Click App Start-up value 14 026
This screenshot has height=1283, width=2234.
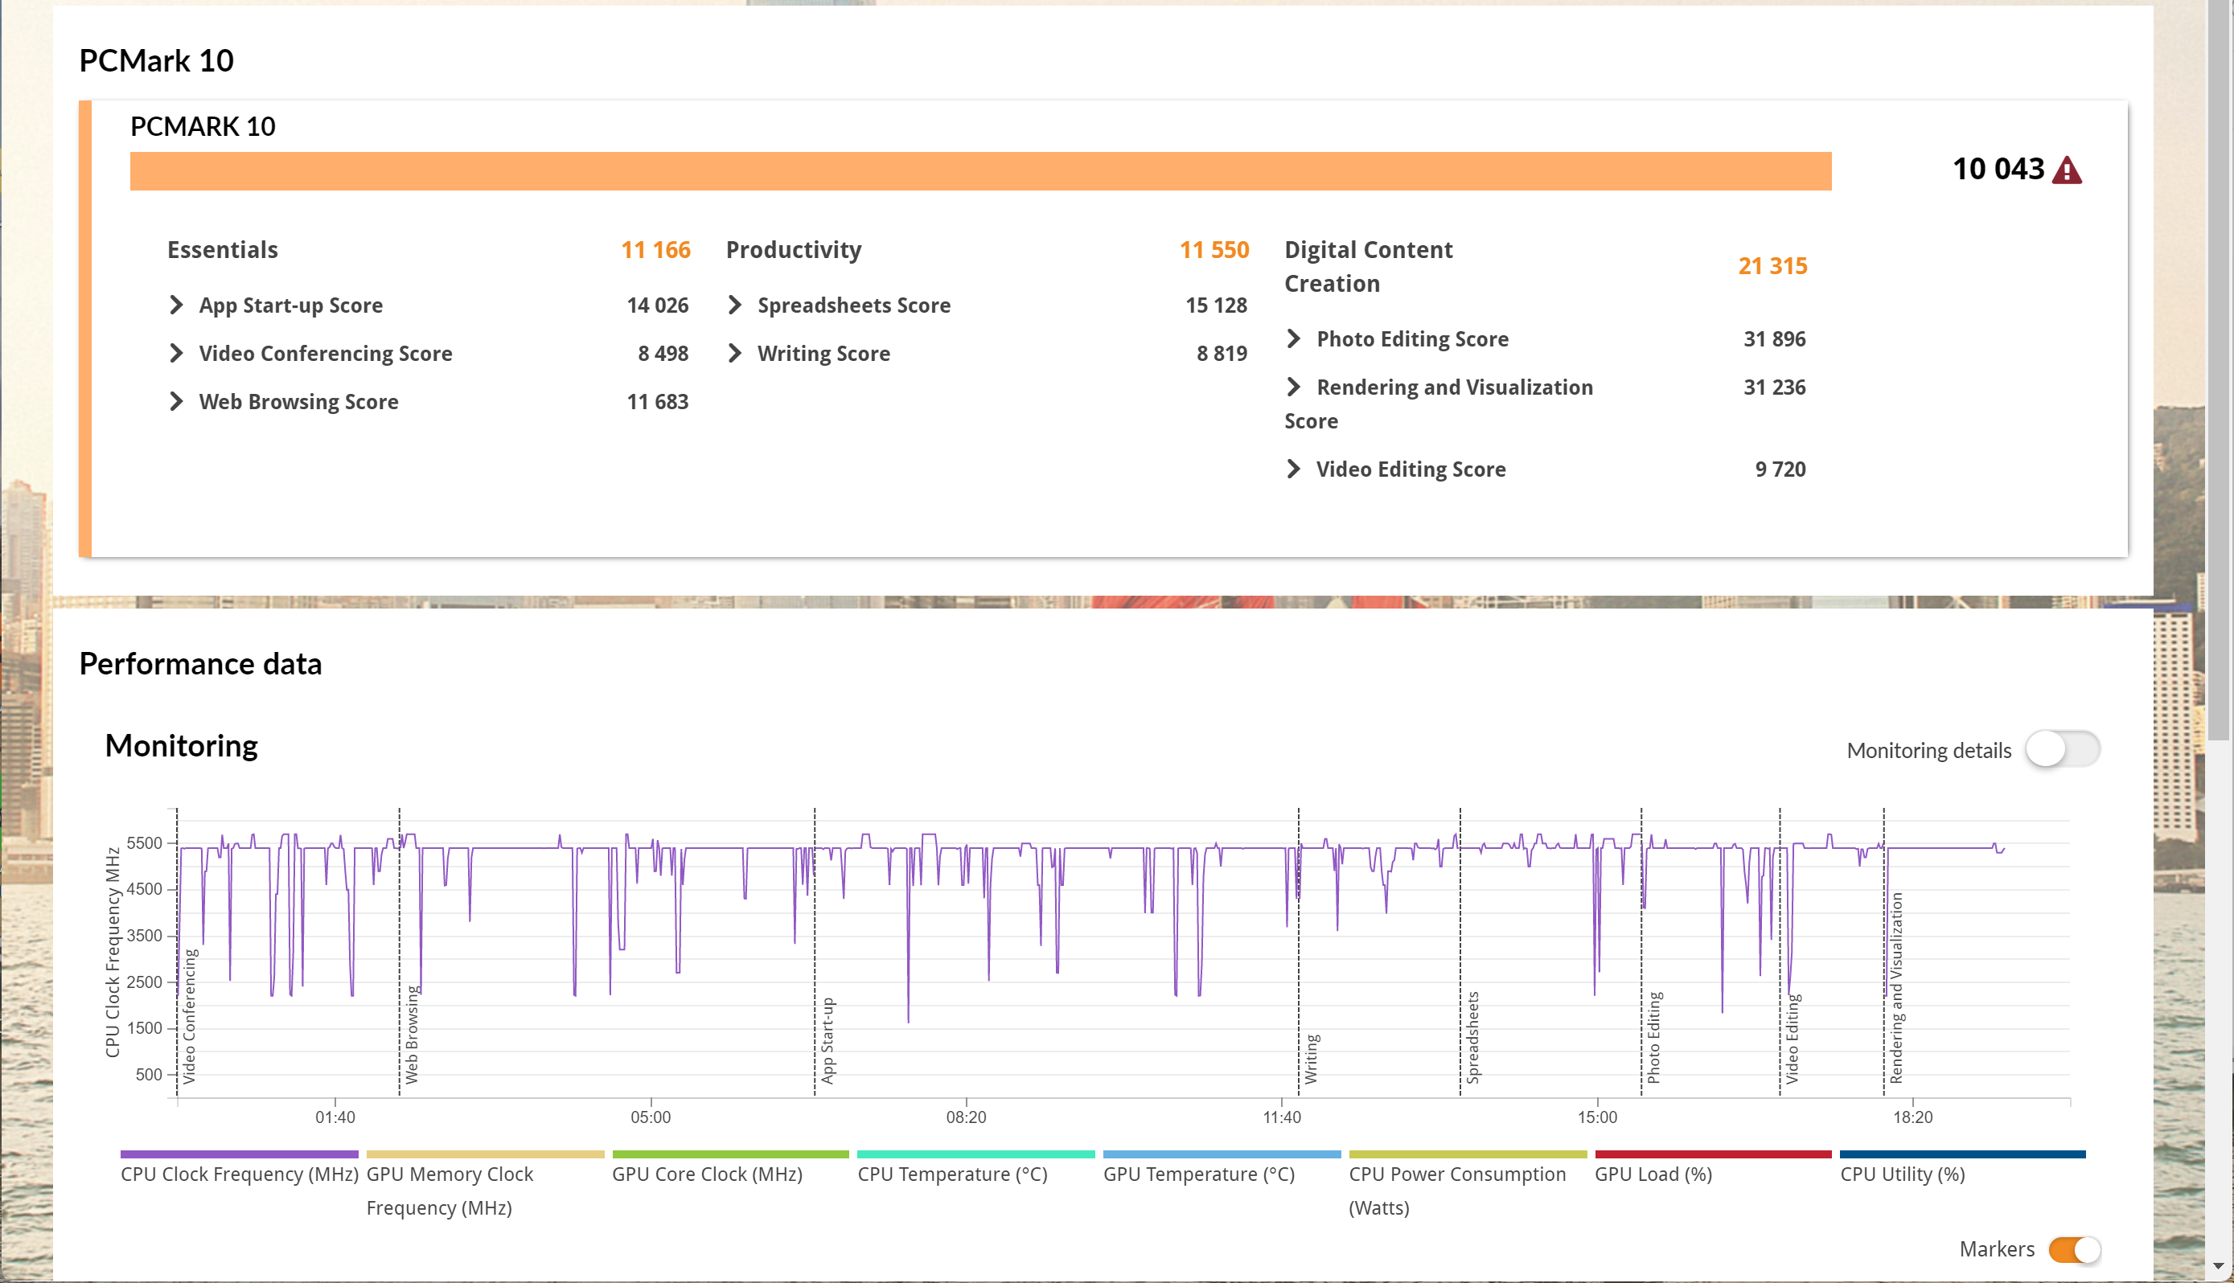point(658,305)
